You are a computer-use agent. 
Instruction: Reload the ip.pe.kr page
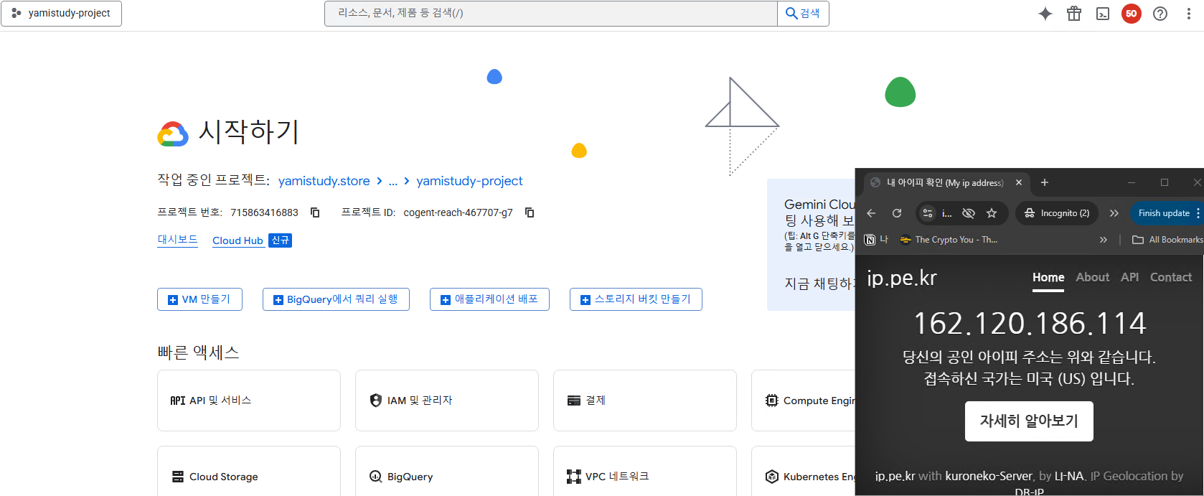[897, 213]
